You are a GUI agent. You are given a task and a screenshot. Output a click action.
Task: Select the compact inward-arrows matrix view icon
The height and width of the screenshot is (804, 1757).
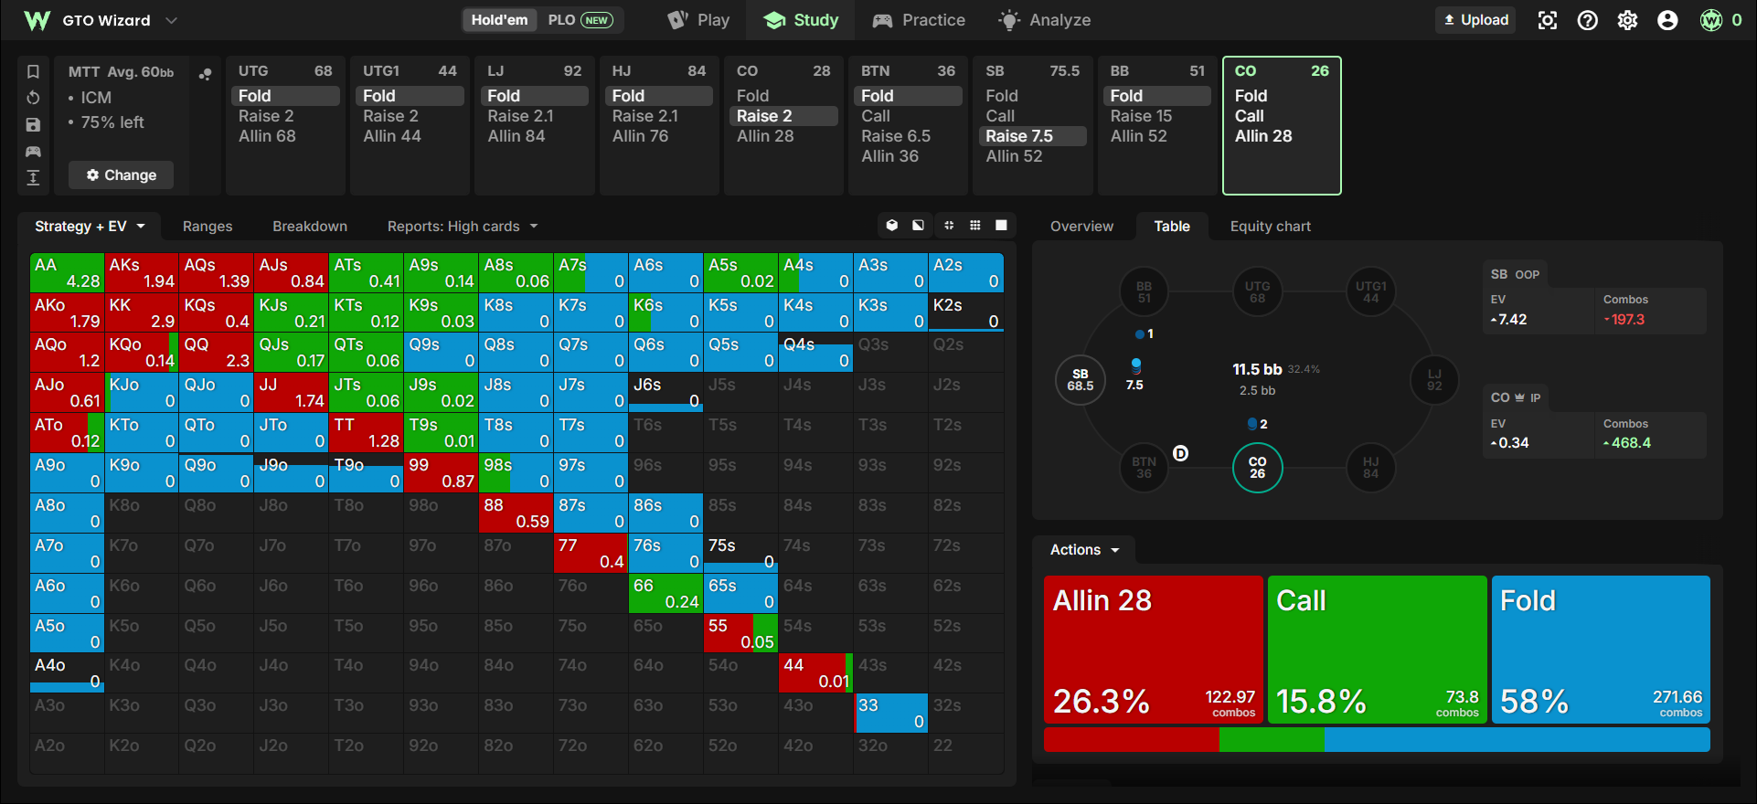point(949,226)
